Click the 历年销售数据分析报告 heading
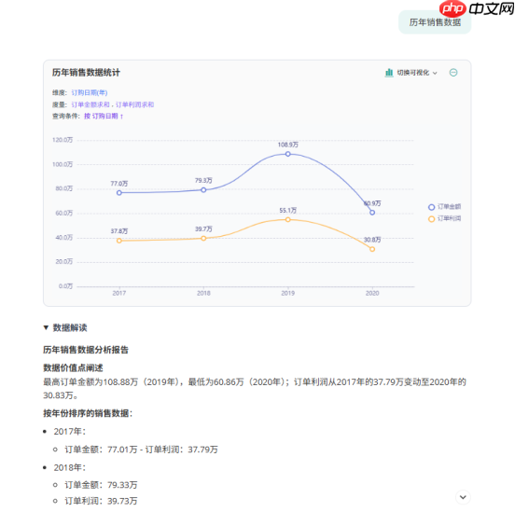The width and height of the screenshot is (515, 512). 86,350
